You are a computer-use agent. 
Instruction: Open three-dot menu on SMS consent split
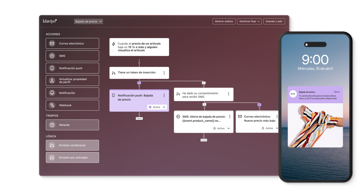pos(229,94)
